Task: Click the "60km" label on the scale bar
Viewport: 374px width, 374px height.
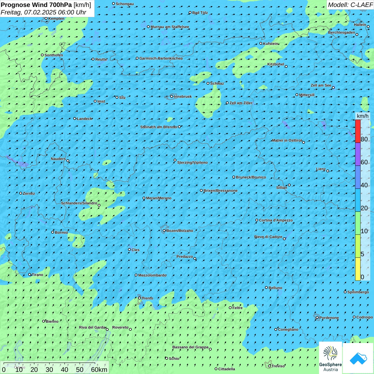Action: tap(99, 369)
